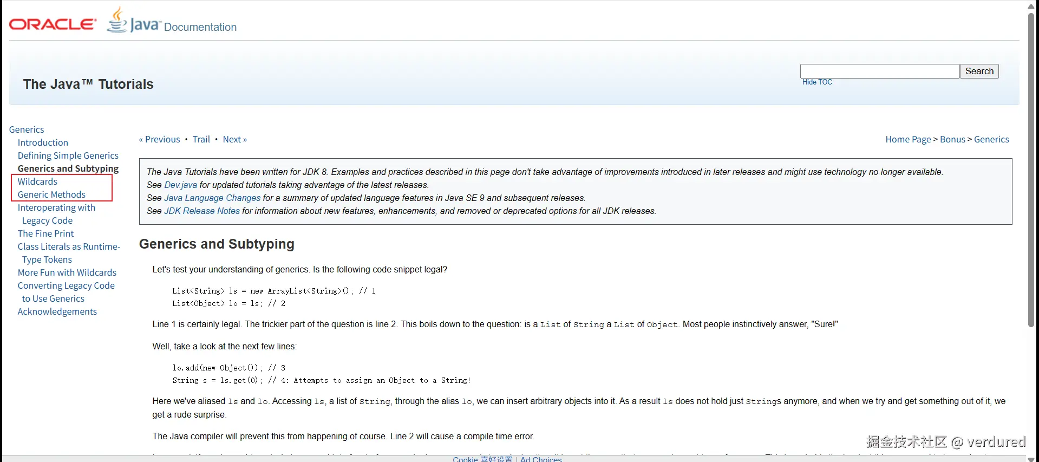
Task: Click the Oracle logo
Action: [x=53, y=24]
